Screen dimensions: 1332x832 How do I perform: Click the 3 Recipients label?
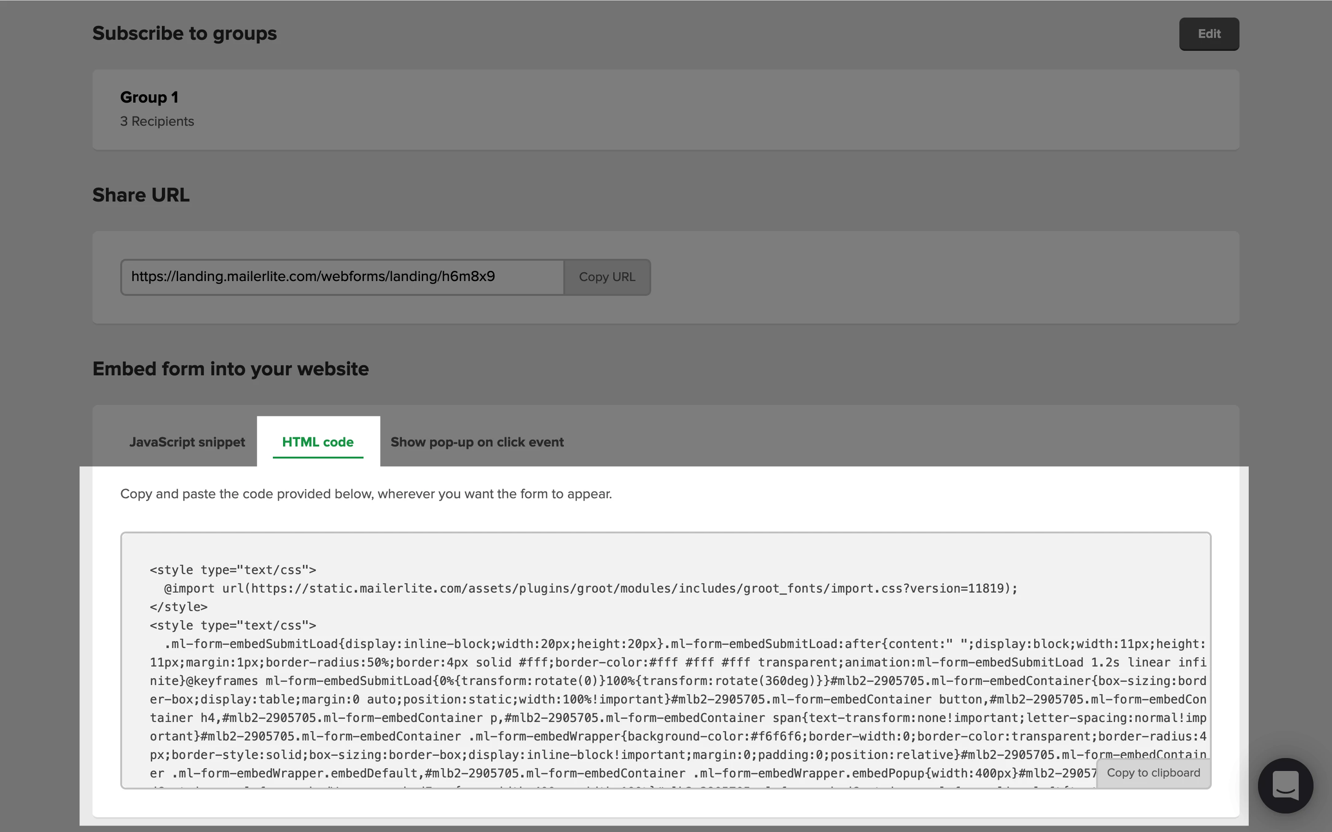pyautogui.click(x=157, y=121)
